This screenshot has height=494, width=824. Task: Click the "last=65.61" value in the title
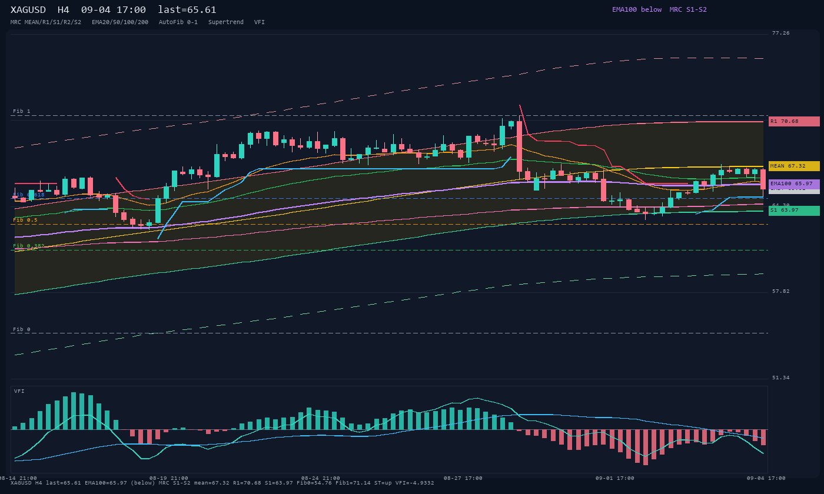pyautogui.click(x=187, y=10)
